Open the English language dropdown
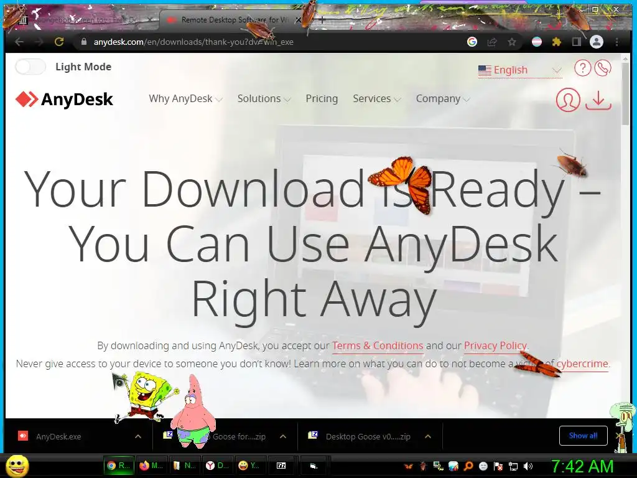 pyautogui.click(x=519, y=70)
